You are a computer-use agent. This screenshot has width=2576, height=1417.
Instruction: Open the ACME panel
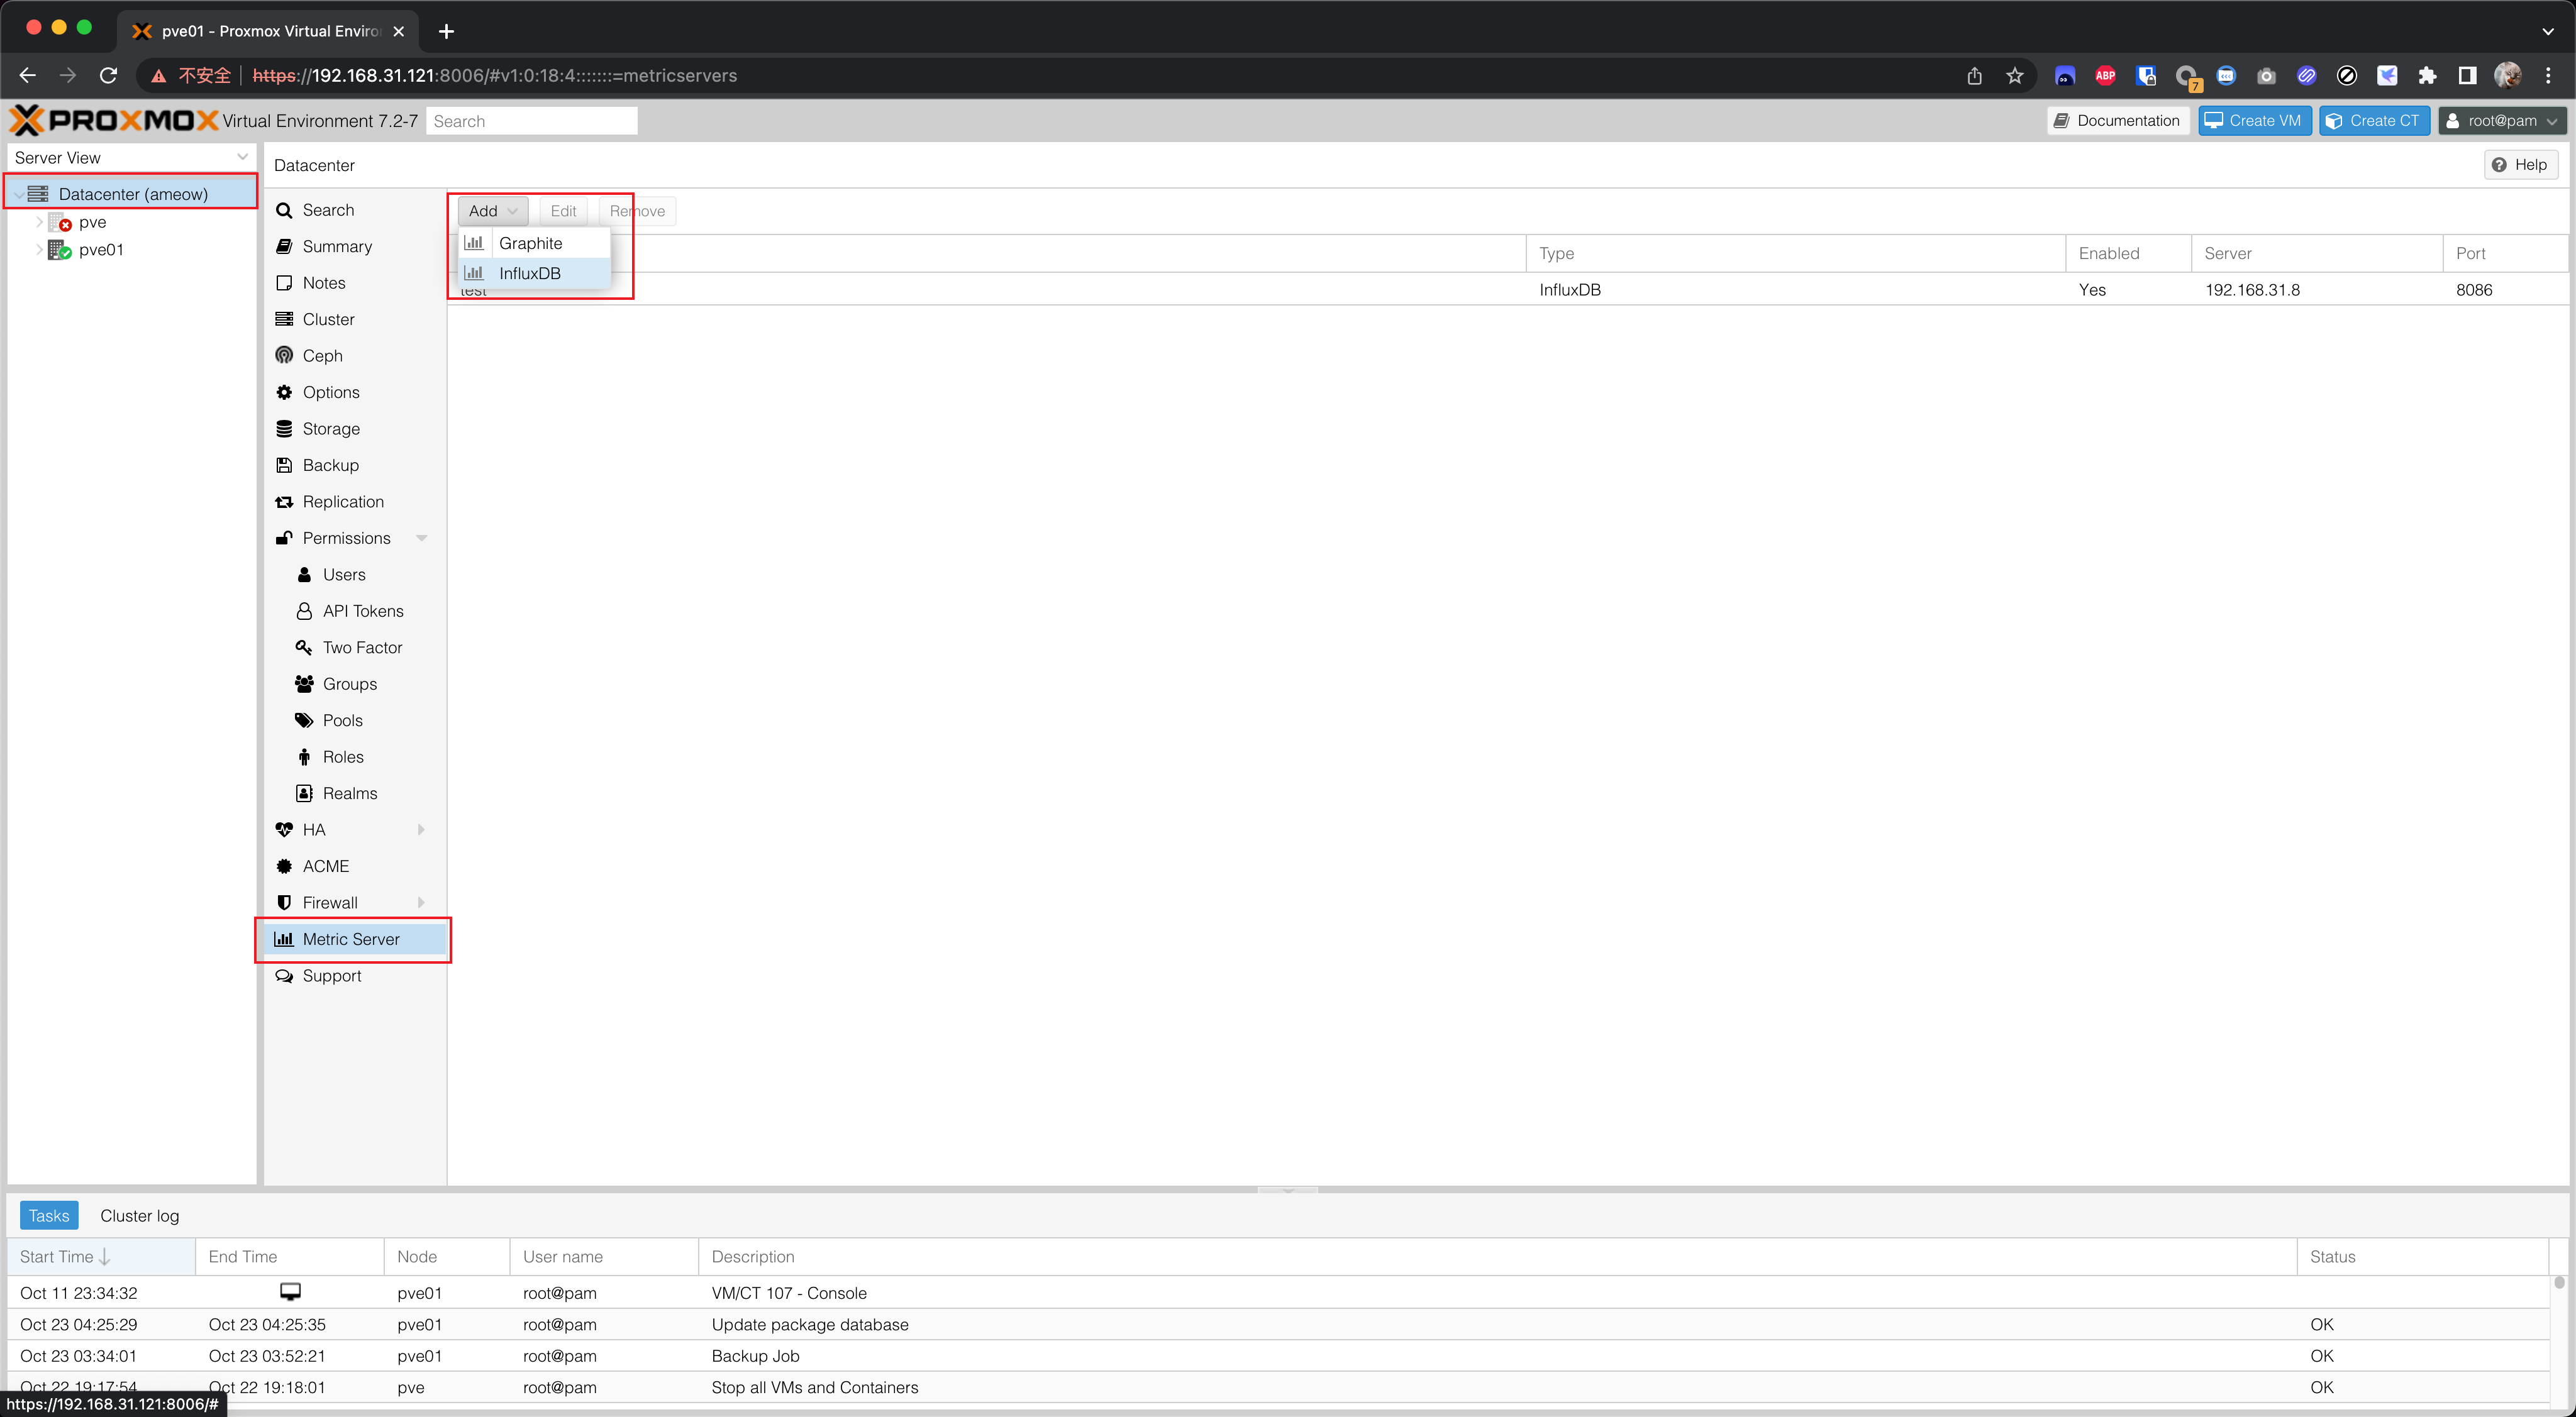click(325, 866)
